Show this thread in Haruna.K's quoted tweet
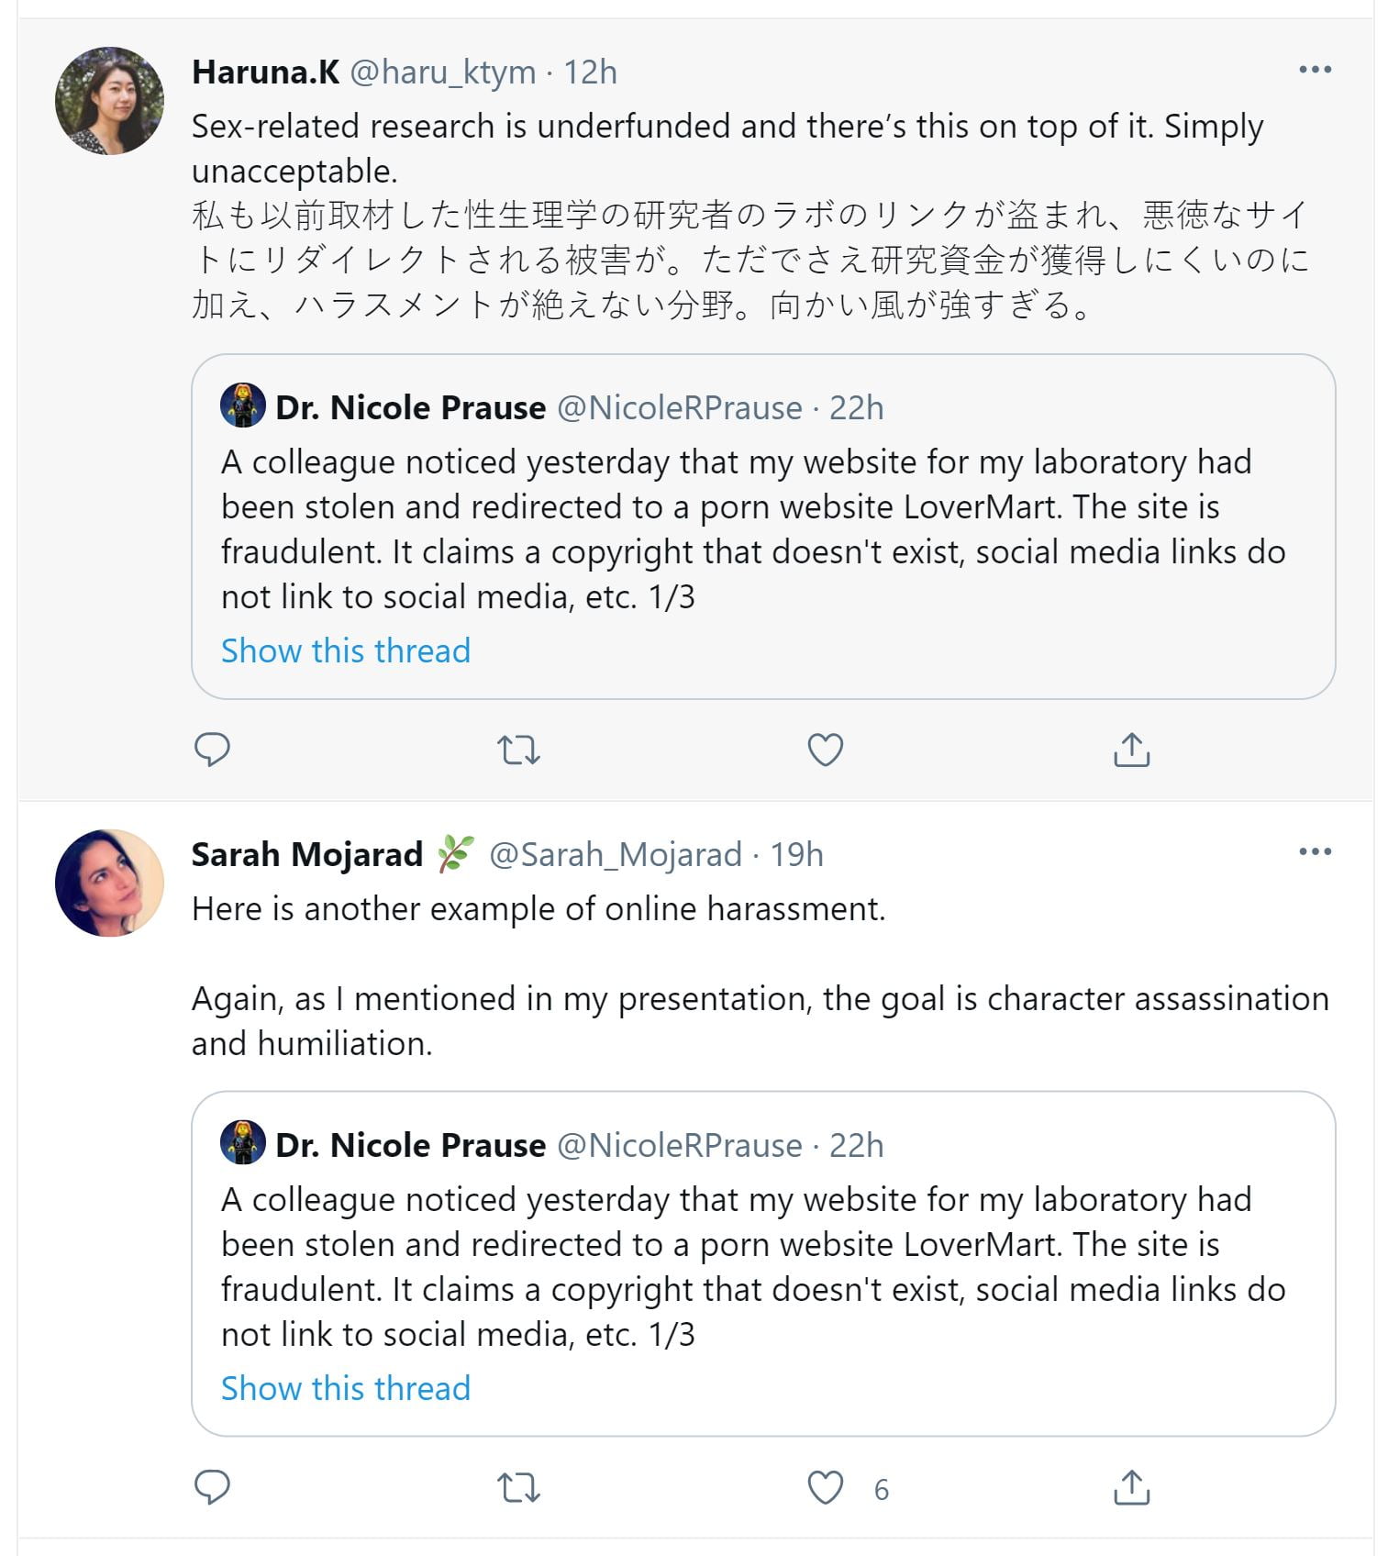The width and height of the screenshot is (1399, 1556). click(x=346, y=650)
